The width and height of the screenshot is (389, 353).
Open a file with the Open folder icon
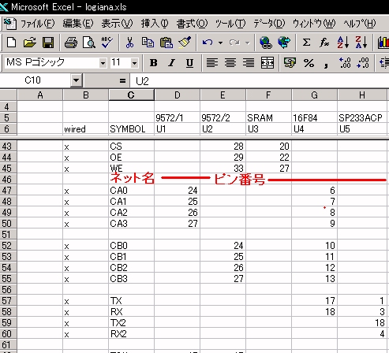point(29,42)
